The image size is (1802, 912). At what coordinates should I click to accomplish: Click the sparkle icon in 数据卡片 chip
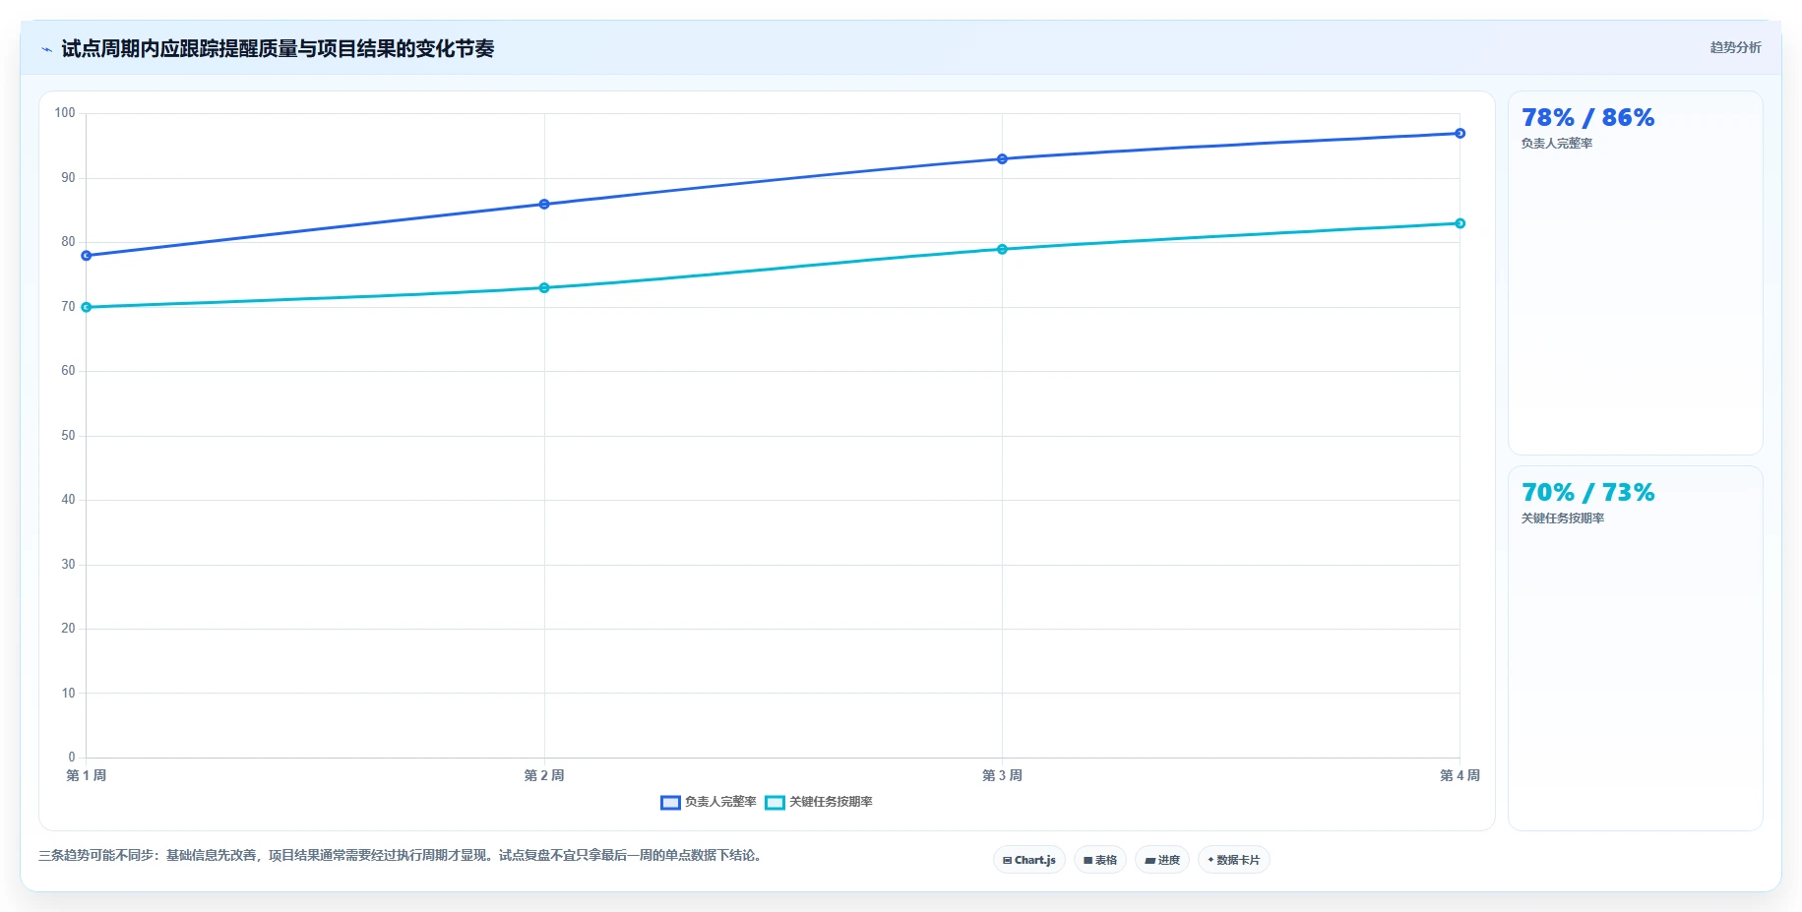1211,860
